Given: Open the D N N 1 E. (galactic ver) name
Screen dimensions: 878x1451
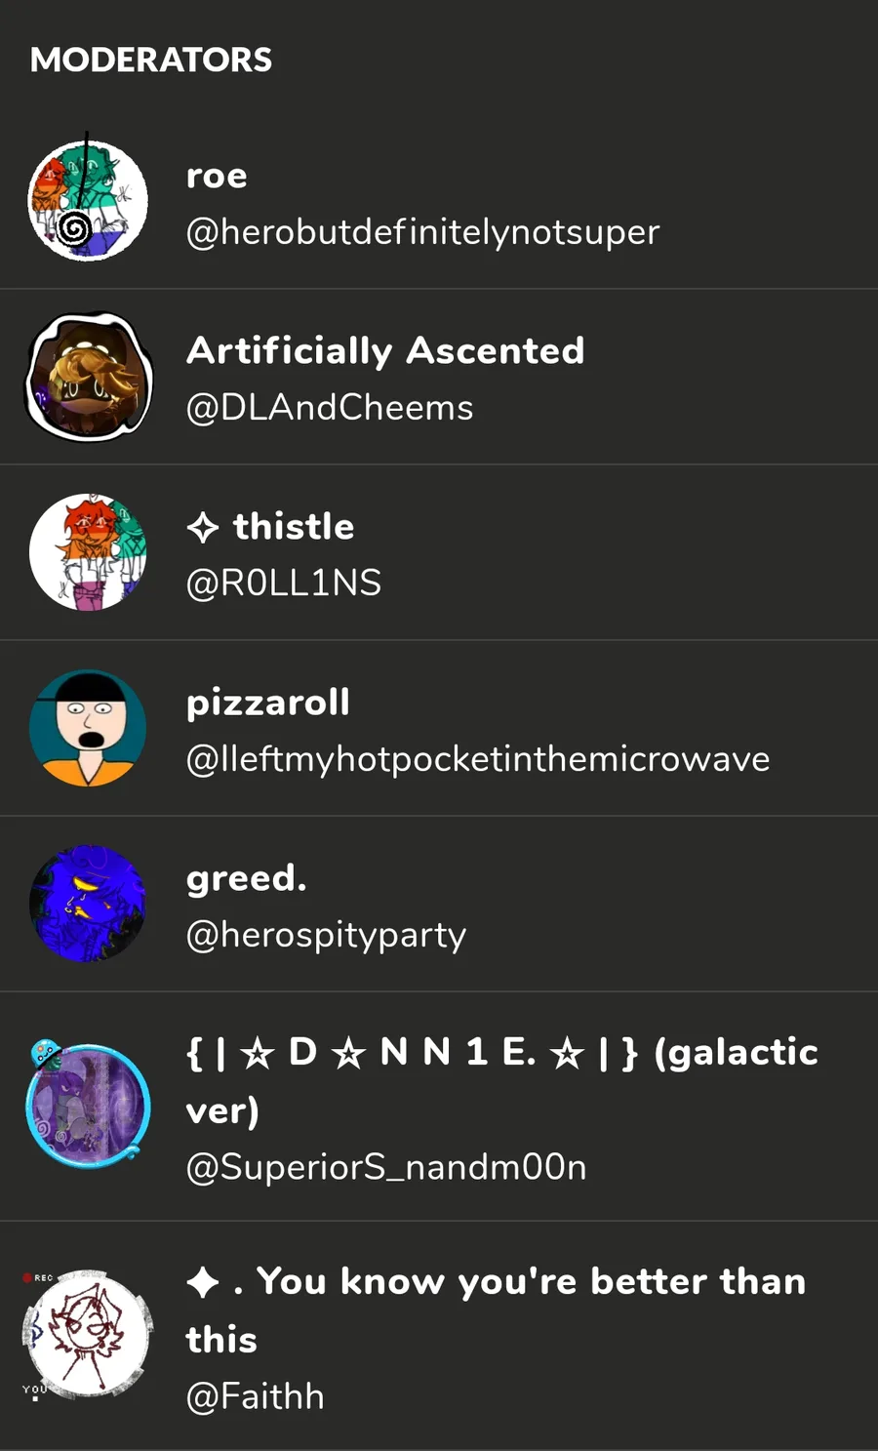Looking at the screenshot, I should [501, 1054].
